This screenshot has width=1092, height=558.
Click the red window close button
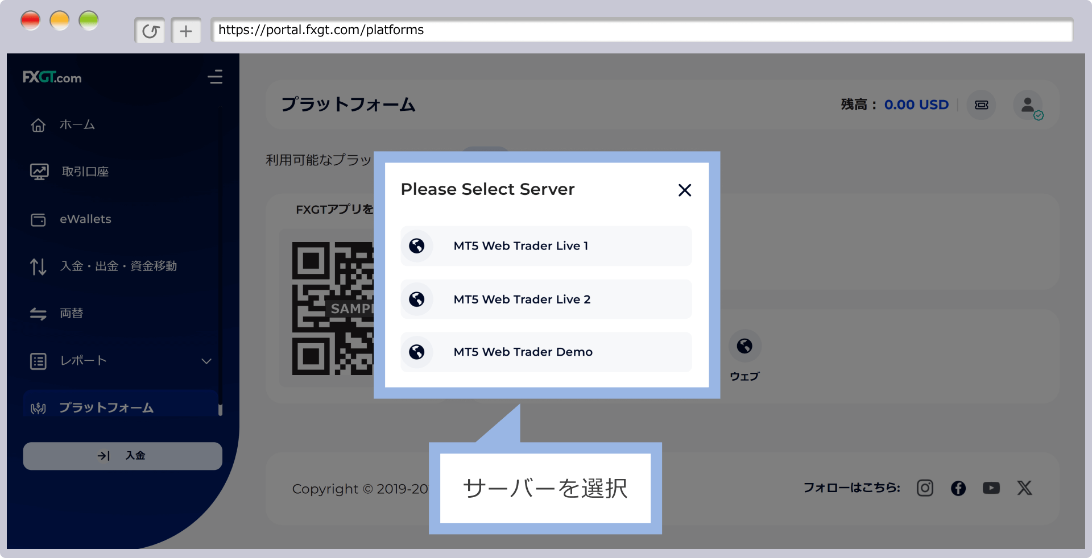click(30, 21)
